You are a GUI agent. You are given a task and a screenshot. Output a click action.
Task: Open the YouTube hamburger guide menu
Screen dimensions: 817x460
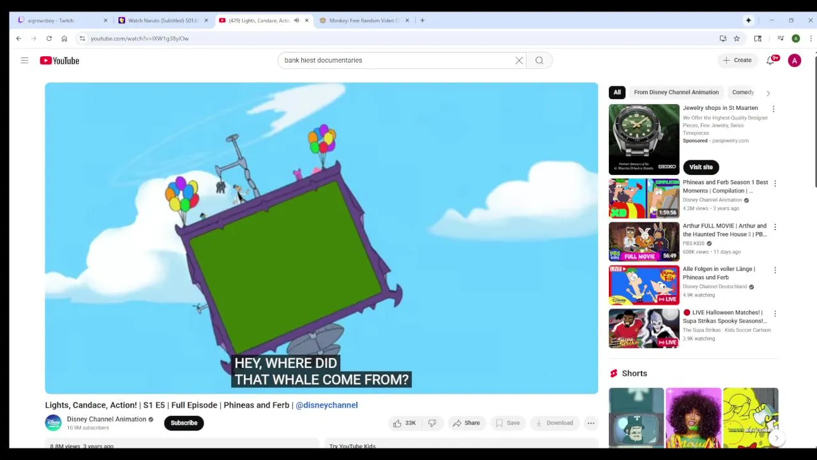coord(24,60)
